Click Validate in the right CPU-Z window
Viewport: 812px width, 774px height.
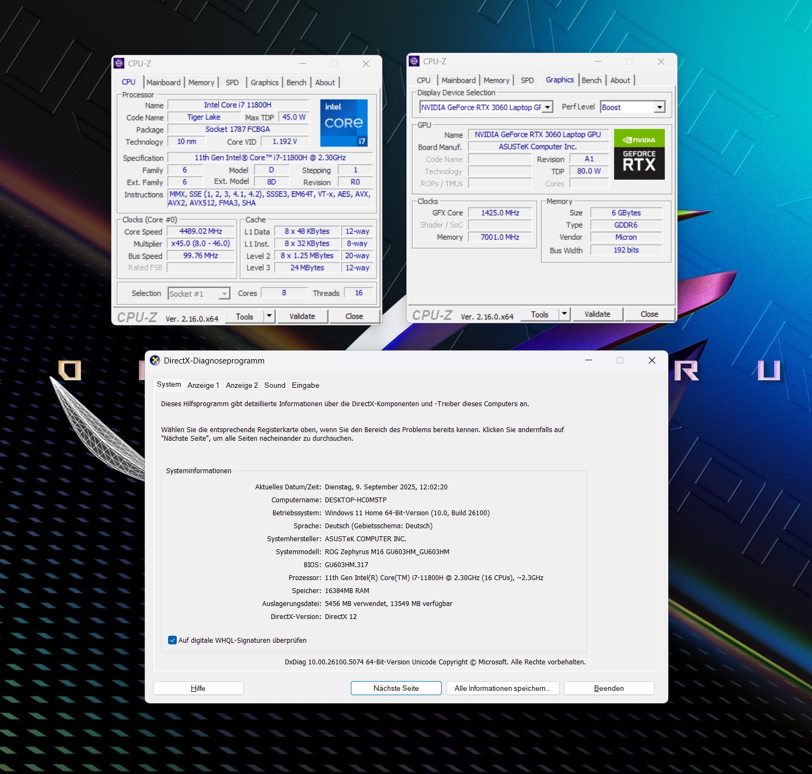[597, 314]
